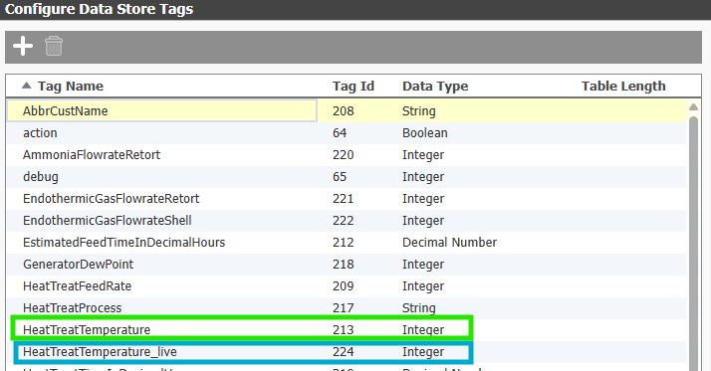Click Tag Id 64 cell
This screenshot has height=371, width=711.
point(340,133)
